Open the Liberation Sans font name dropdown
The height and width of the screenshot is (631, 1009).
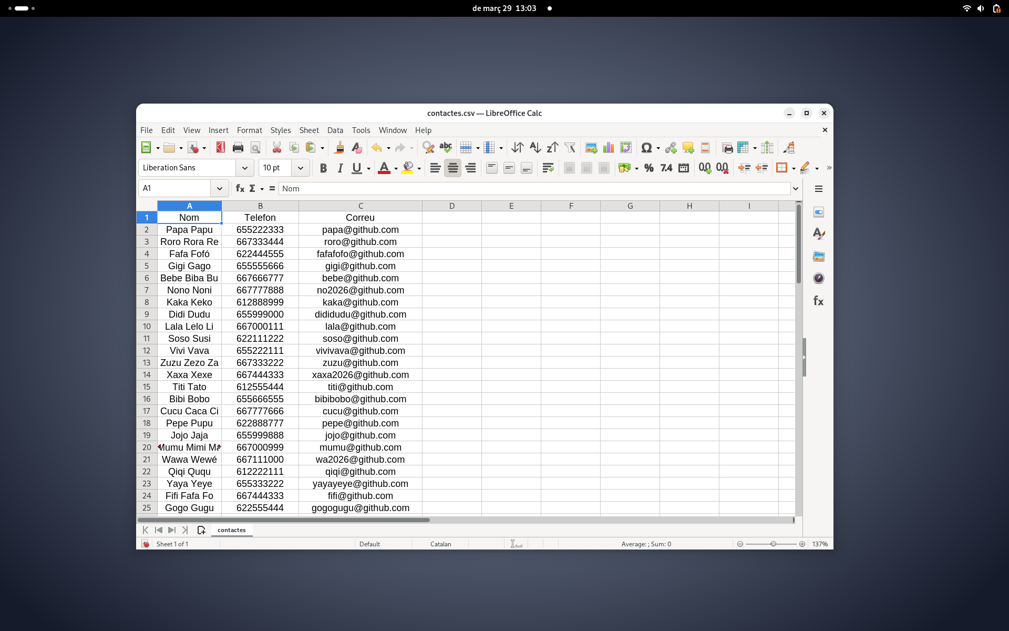coord(244,168)
